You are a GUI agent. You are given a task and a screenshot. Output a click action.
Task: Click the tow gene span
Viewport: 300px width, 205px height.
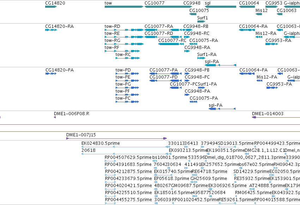(x=124, y=7)
